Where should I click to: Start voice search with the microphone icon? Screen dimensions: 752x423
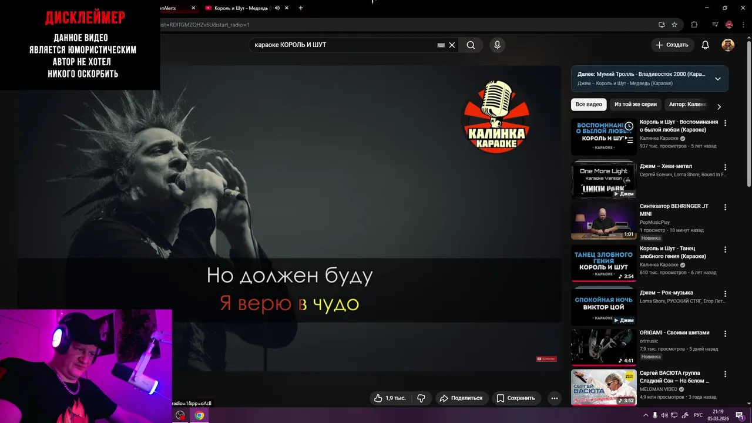(498, 45)
